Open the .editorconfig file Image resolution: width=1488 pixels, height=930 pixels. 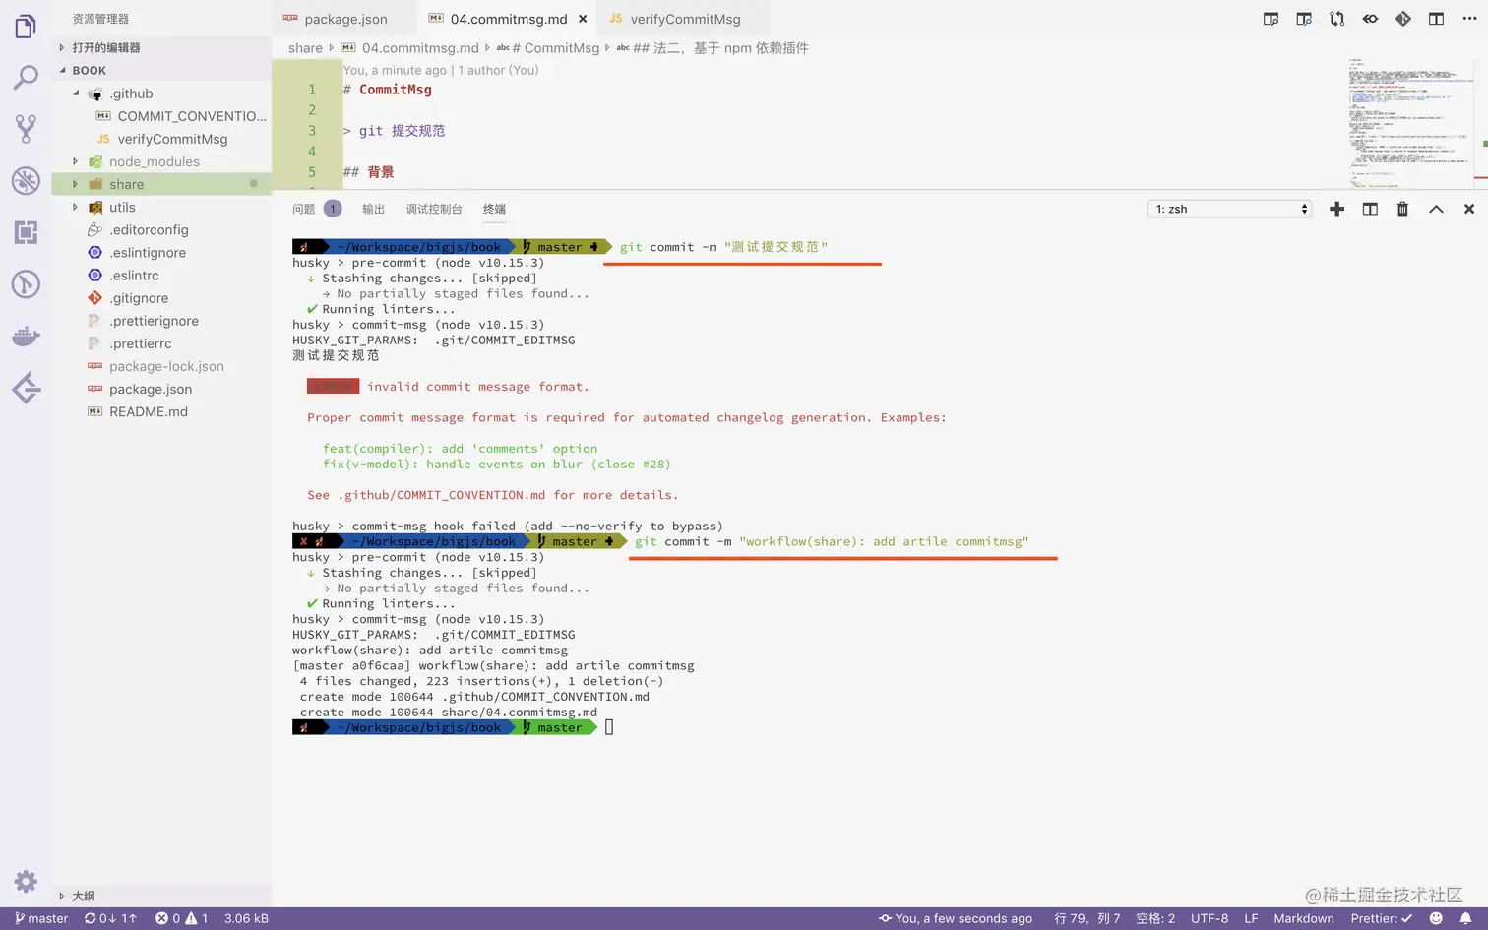[149, 229]
